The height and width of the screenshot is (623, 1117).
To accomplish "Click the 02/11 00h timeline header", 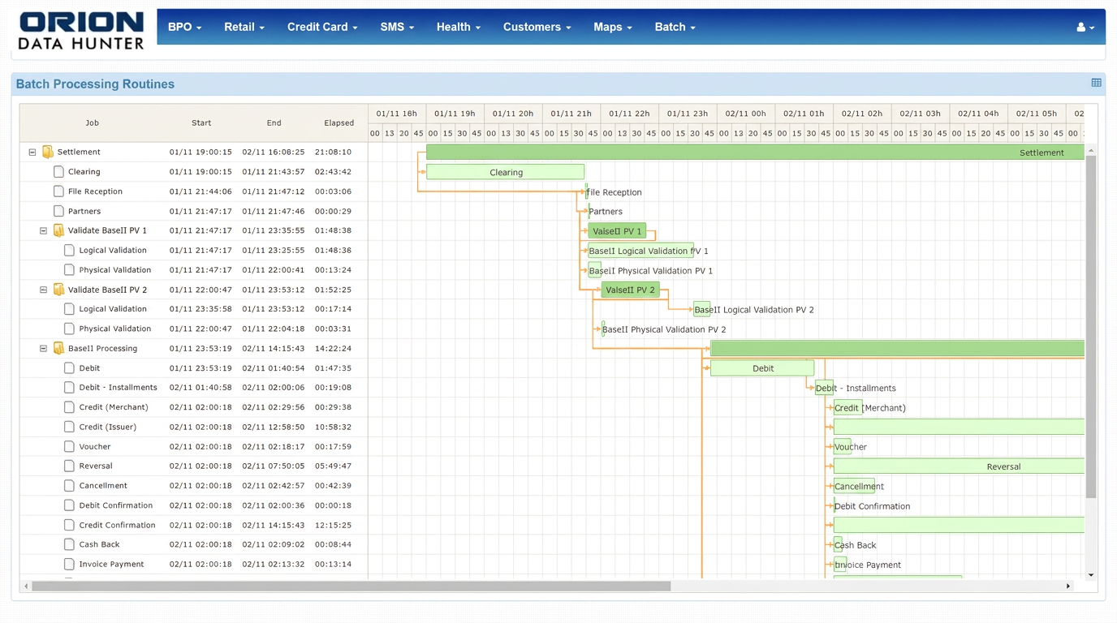I will pos(745,114).
